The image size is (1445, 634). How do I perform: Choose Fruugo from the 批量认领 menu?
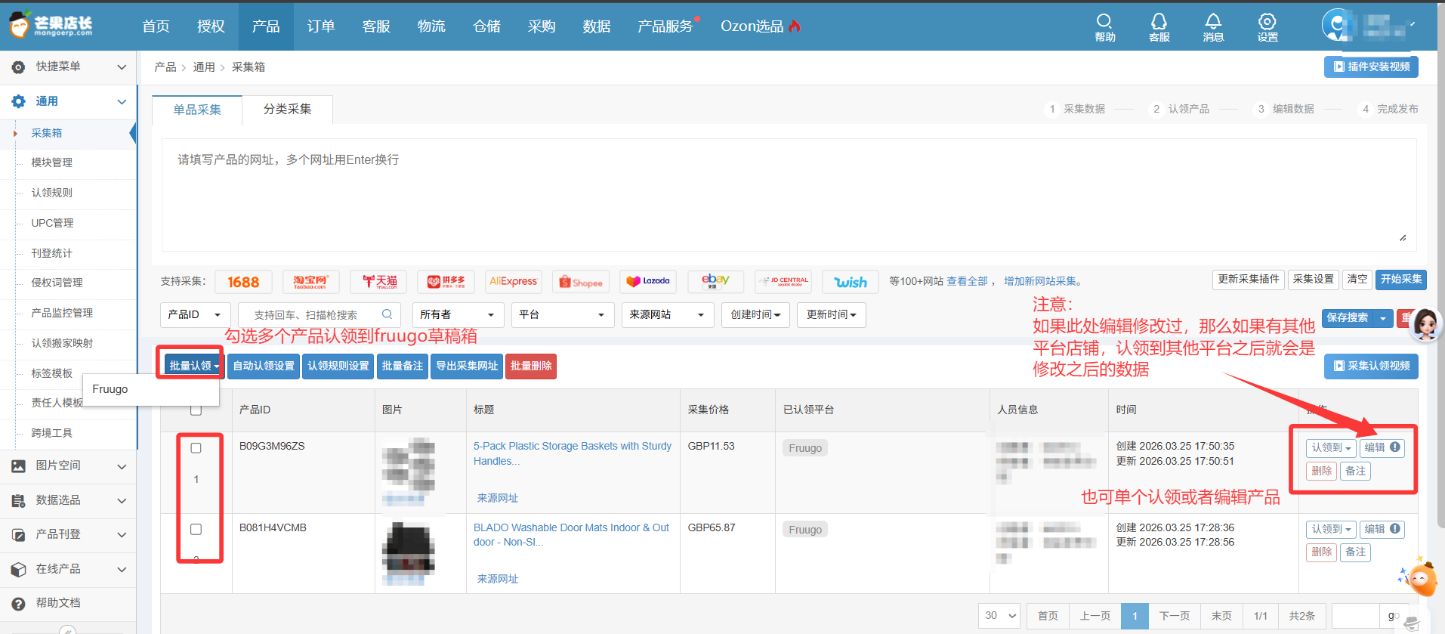pyautogui.click(x=110, y=389)
